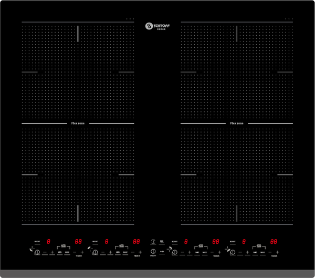Select the second-from-left cooking zone icon

pos(96,252)
